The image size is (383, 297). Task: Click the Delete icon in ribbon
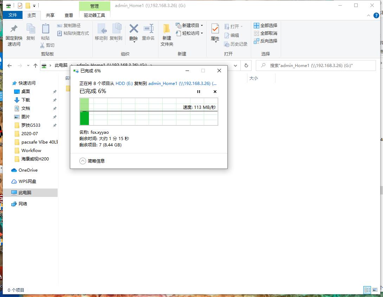click(134, 29)
